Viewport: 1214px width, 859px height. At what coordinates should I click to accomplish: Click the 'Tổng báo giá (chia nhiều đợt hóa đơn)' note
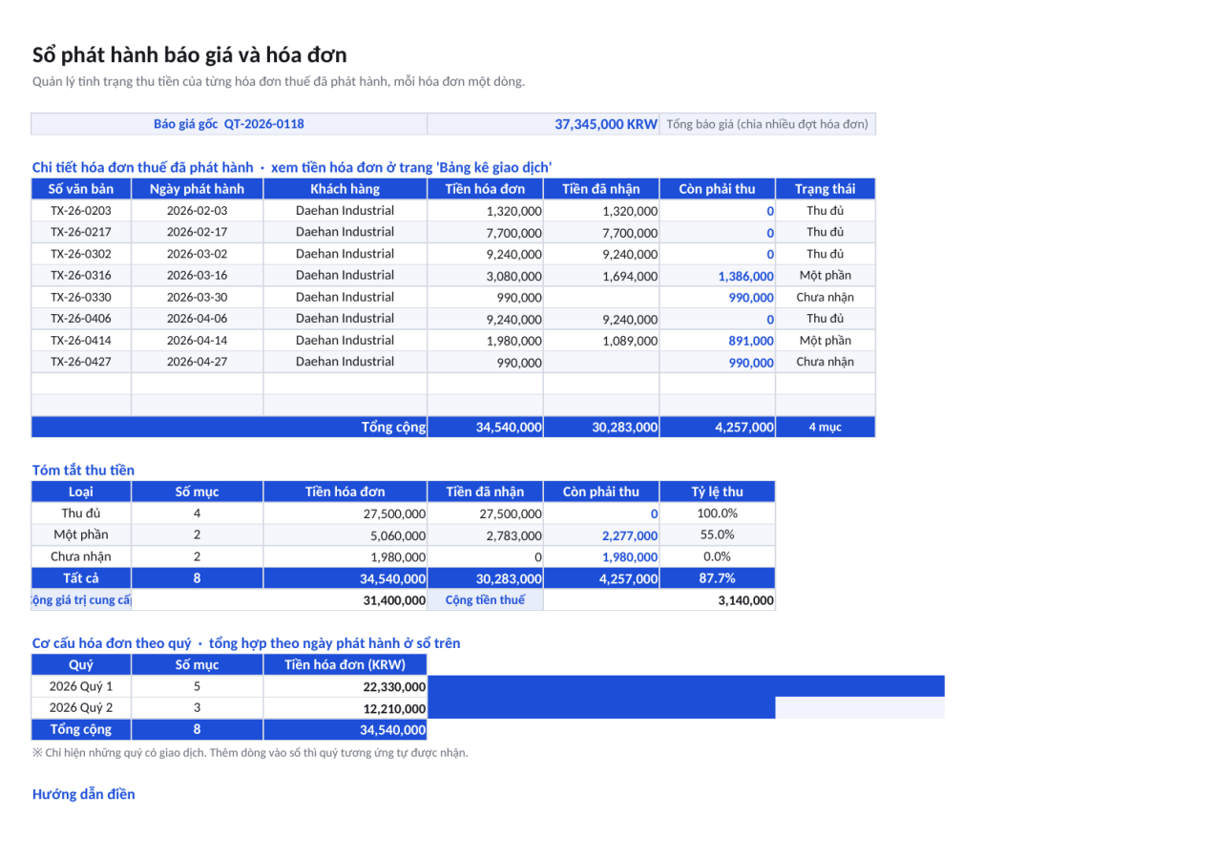(x=767, y=124)
